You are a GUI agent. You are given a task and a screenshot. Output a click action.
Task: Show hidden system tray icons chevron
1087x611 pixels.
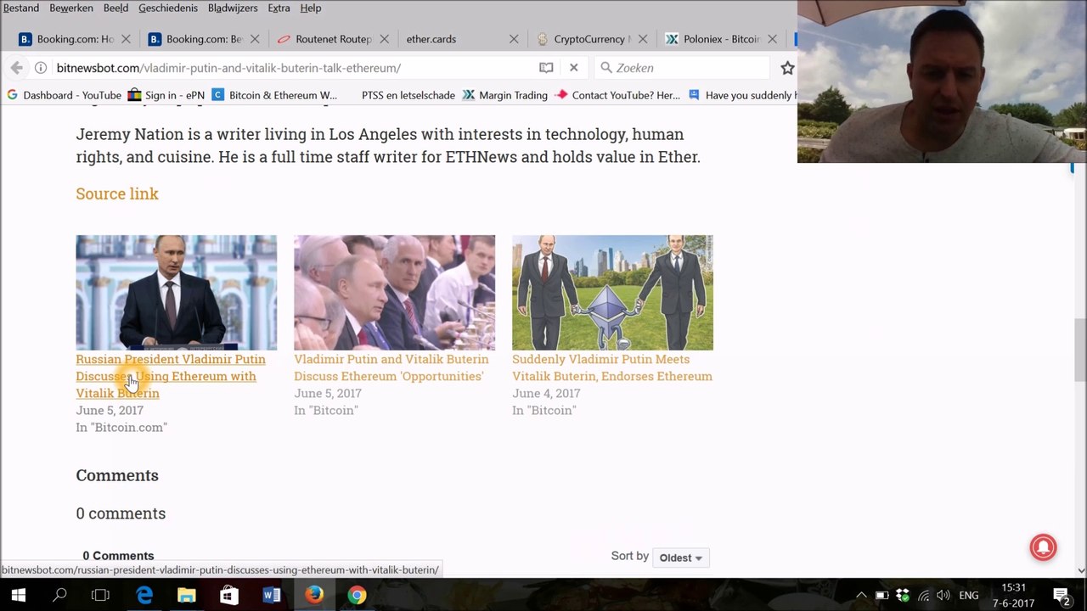(861, 596)
